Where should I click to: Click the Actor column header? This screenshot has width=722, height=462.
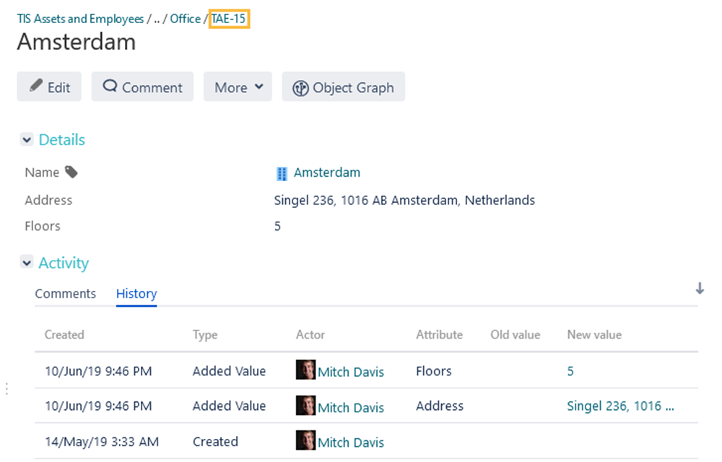(x=310, y=334)
